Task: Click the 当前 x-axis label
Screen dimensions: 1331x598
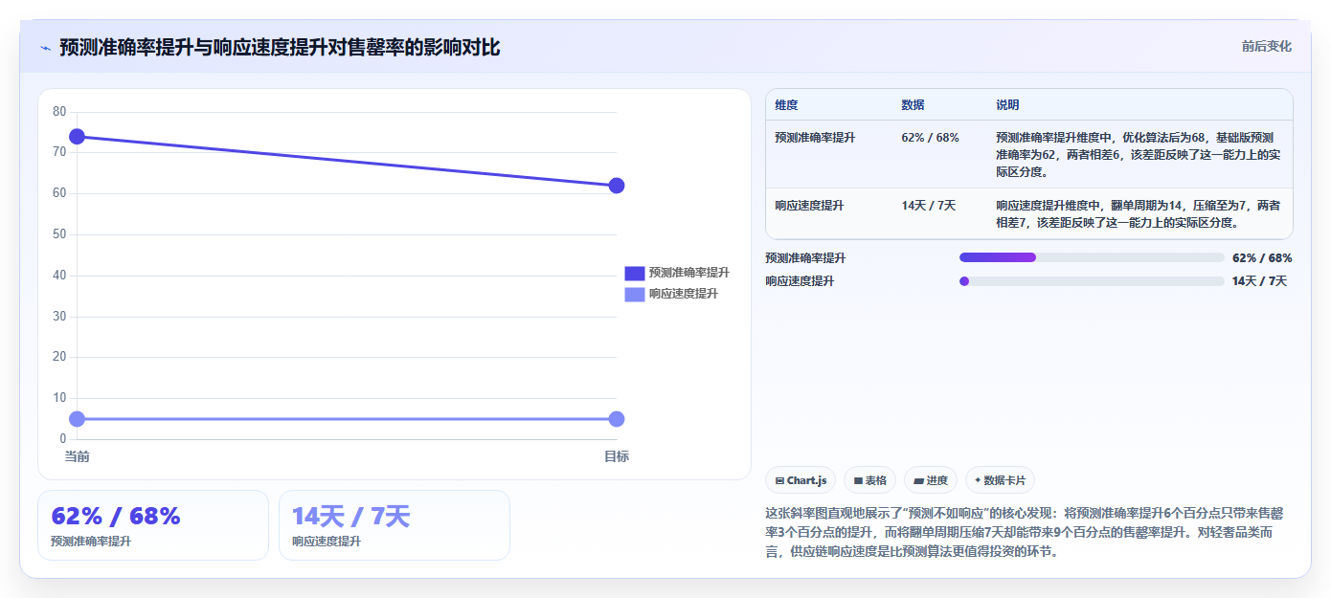Action: pyautogui.click(x=78, y=456)
